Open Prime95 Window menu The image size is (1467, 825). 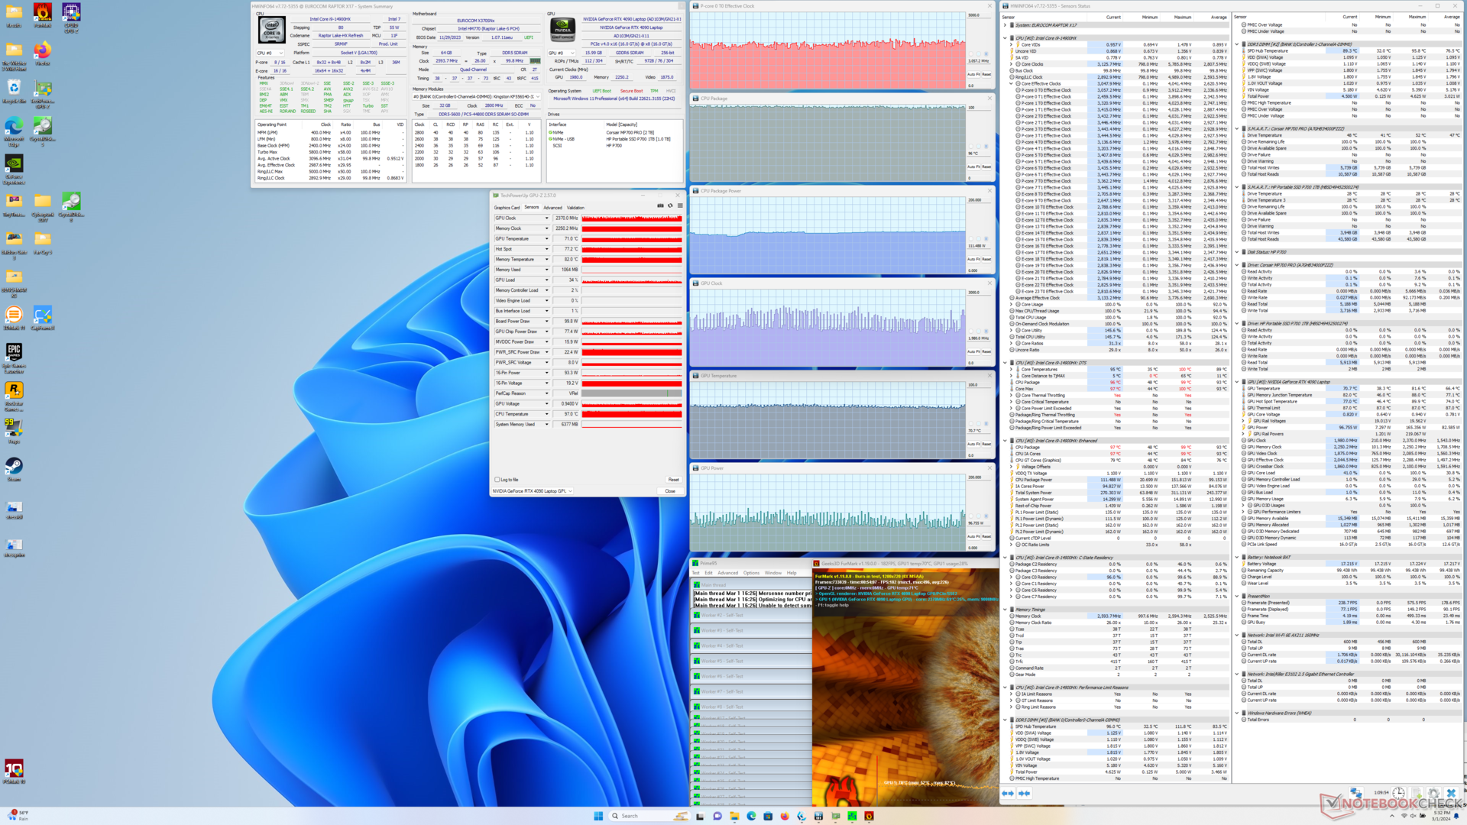tap(773, 573)
